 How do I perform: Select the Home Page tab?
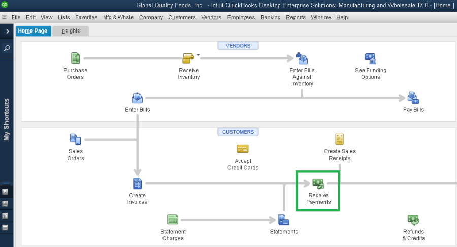33,31
